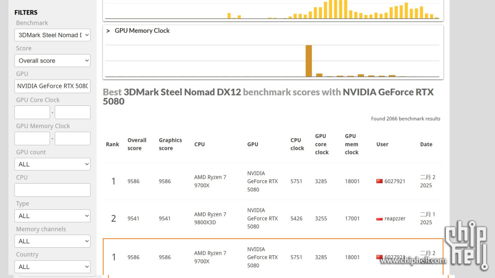Click the China flag icon next to user 6027921 in rank 1 row
This screenshot has width=495, height=278.
tap(379, 181)
